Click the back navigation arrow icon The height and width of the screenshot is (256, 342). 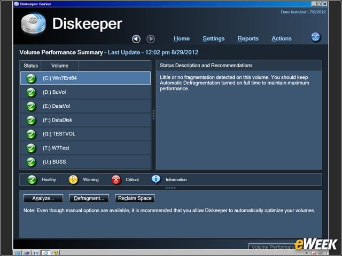136,39
